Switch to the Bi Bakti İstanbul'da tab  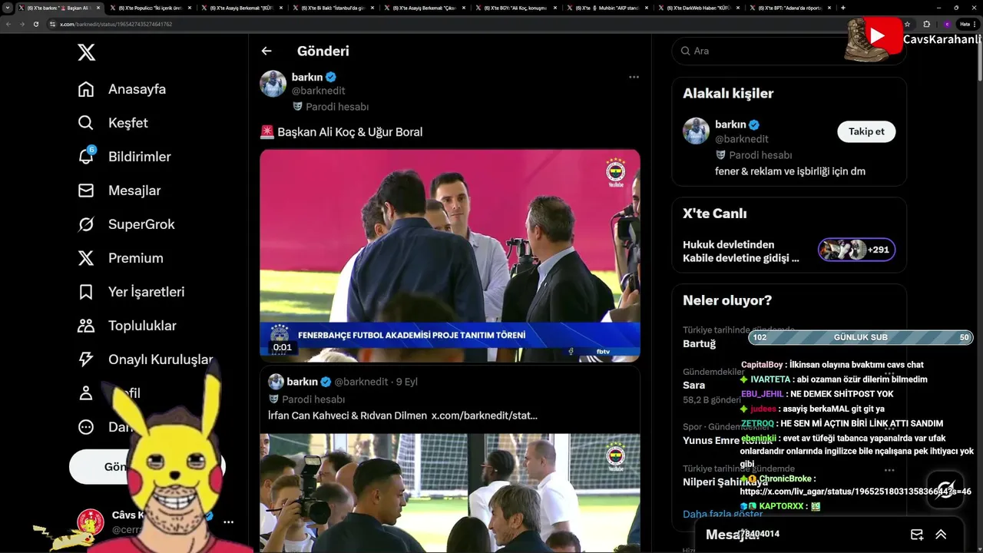[x=333, y=8]
